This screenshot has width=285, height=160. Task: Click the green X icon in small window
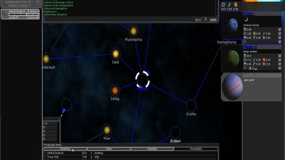click(x=46, y=124)
